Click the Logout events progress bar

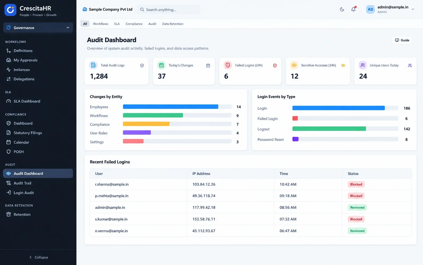pyautogui.click(x=345, y=129)
